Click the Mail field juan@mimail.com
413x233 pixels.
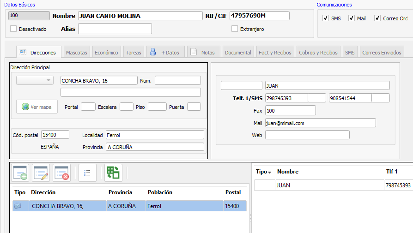(320, 123)
